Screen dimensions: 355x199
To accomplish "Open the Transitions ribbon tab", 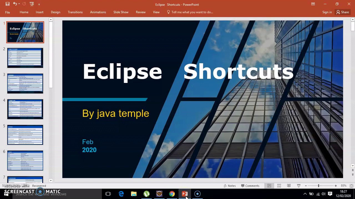I will 75,12.
